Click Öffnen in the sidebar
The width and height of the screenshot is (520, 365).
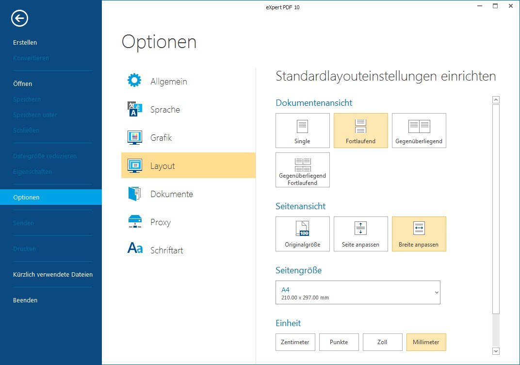click(x=22, y=83)
